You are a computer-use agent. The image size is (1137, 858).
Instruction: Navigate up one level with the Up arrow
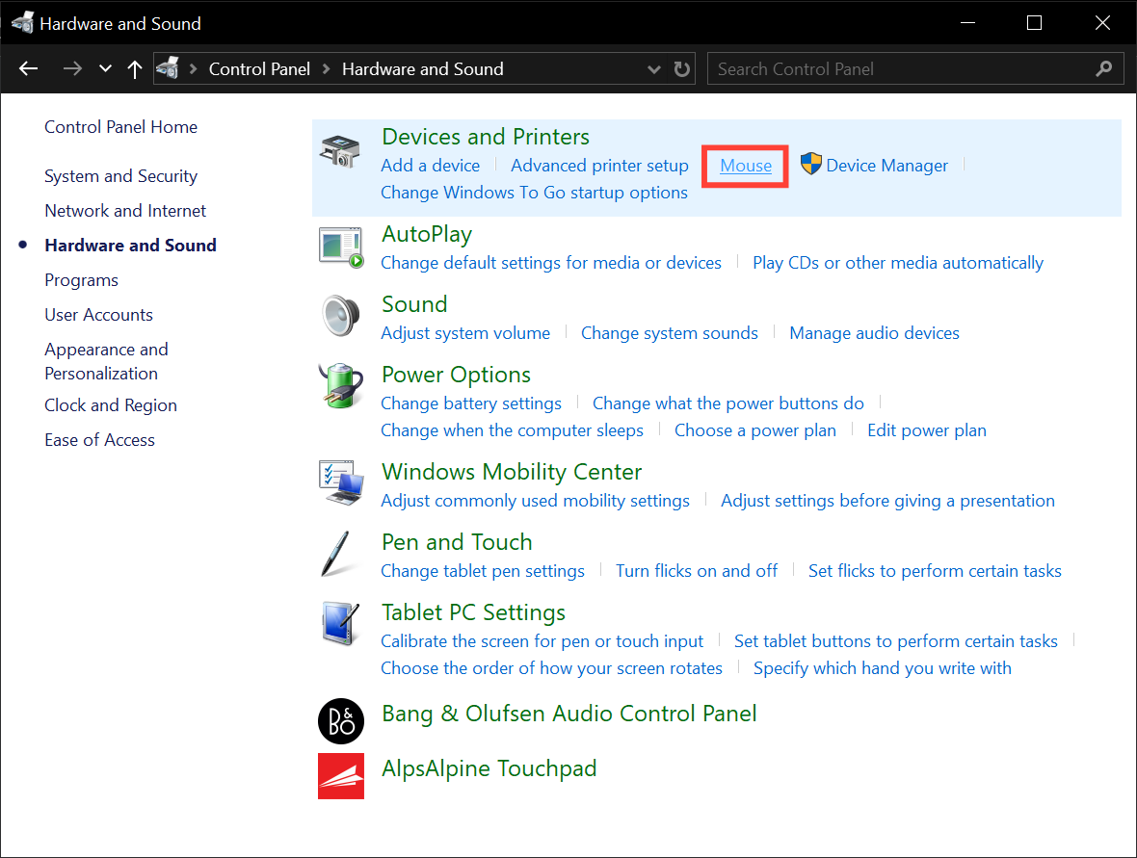(135, 68)
